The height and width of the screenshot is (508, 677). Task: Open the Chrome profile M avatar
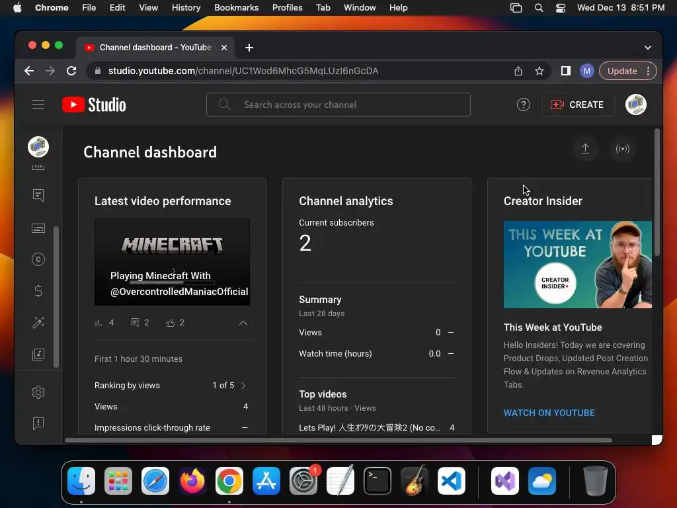coord(587,71)
